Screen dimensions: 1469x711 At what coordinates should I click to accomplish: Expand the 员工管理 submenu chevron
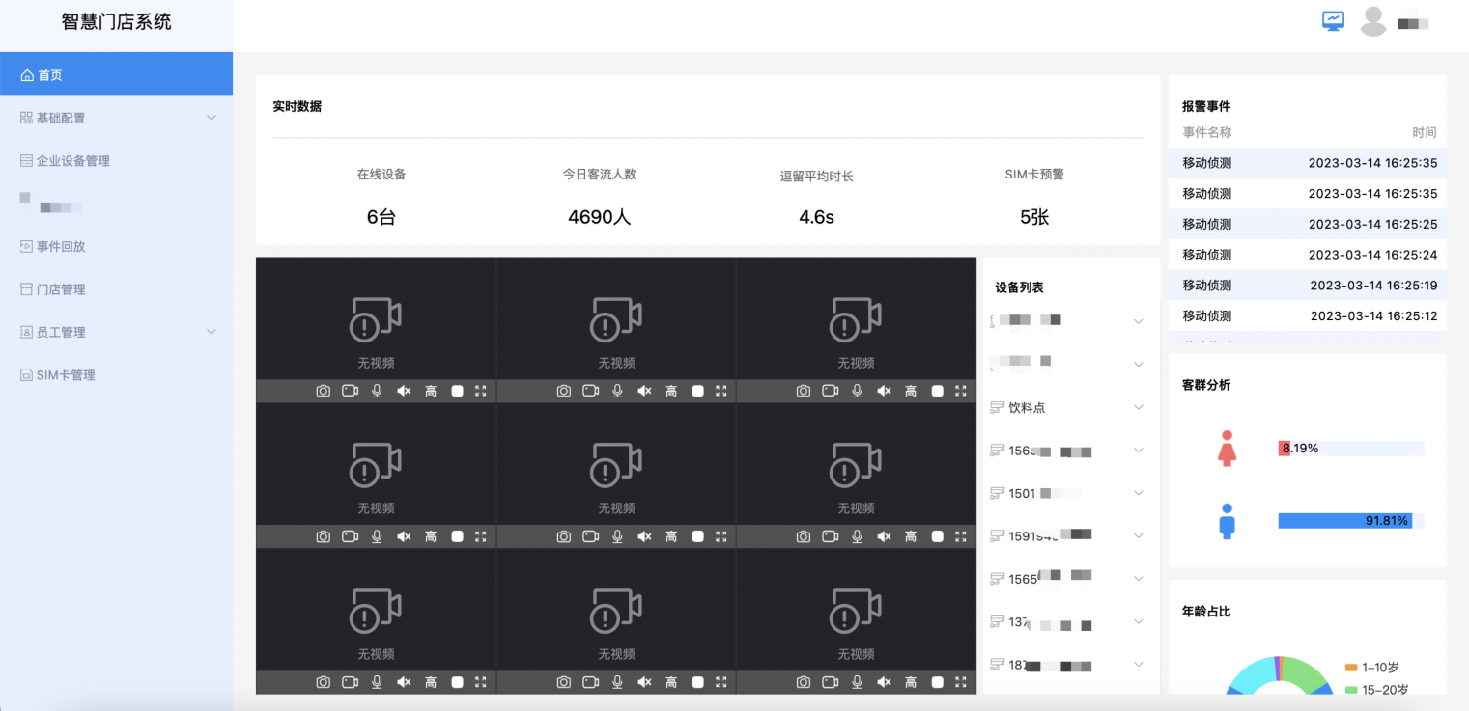[x=212, y=332]
